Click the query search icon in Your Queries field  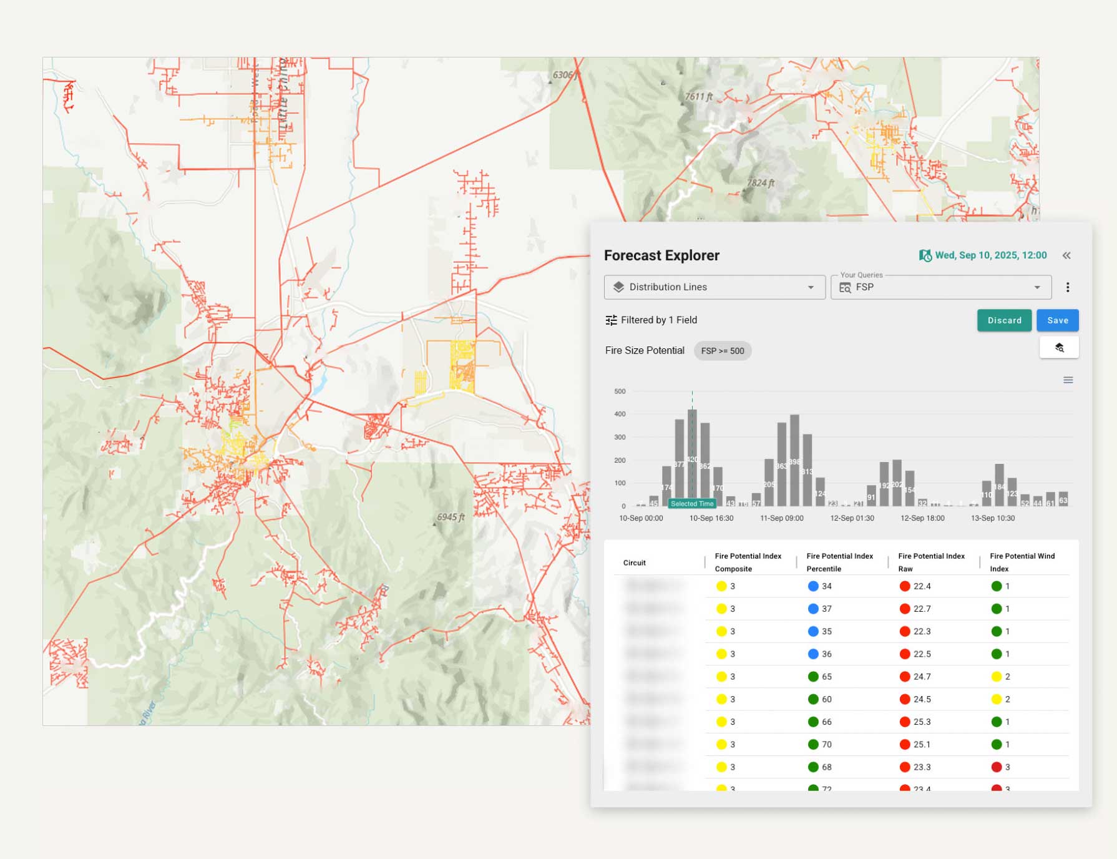point(845,287)
